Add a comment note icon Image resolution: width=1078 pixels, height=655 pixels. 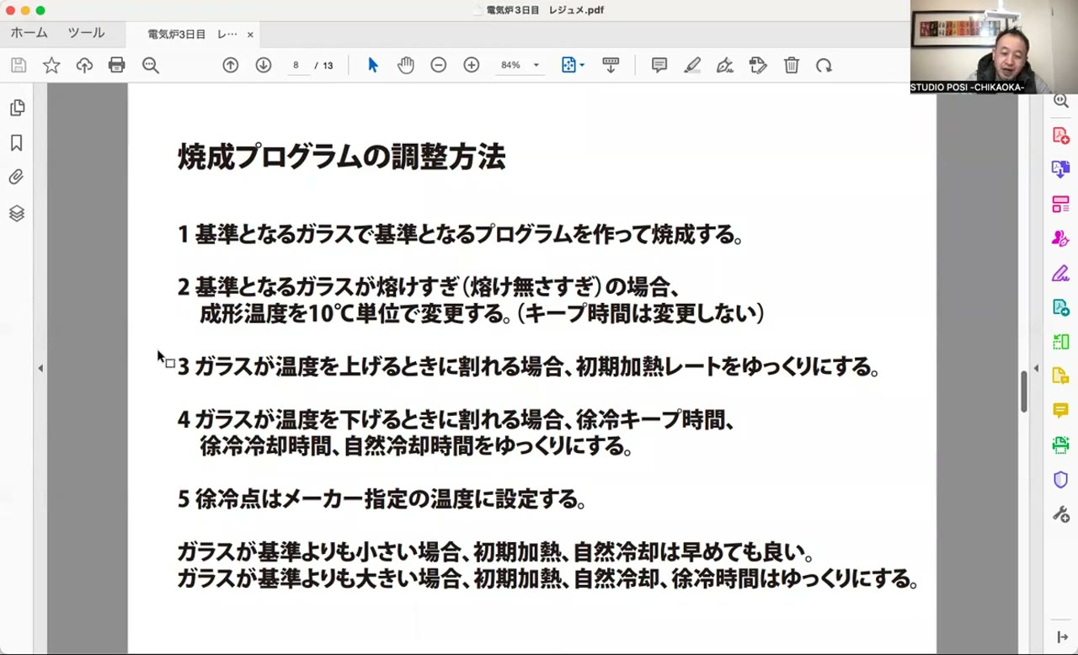(x=659, y=65)
